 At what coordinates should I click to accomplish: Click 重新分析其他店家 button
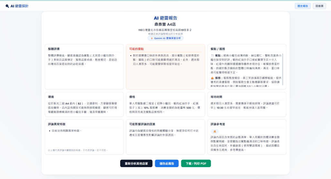(136, 163)
